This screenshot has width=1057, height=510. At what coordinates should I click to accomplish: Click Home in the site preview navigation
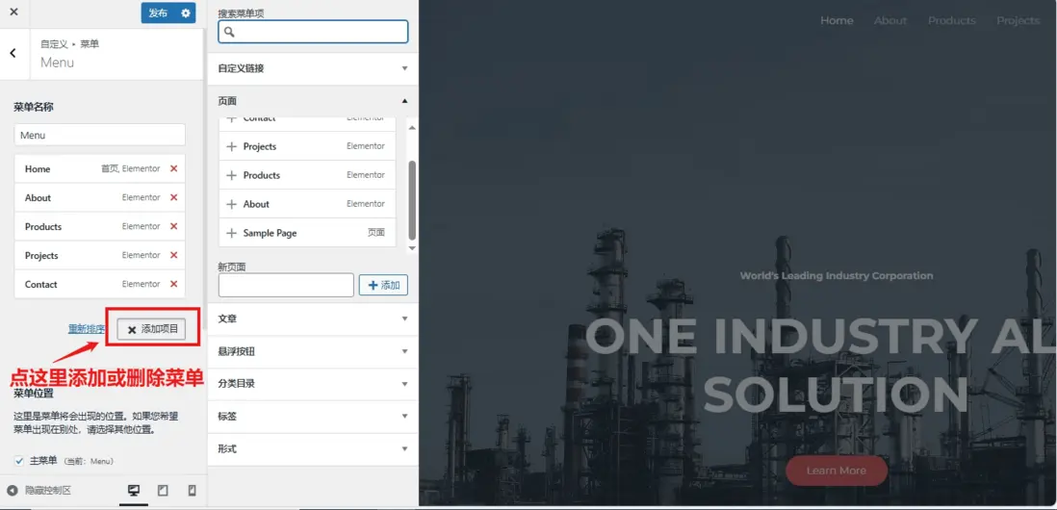pos(837,20)
